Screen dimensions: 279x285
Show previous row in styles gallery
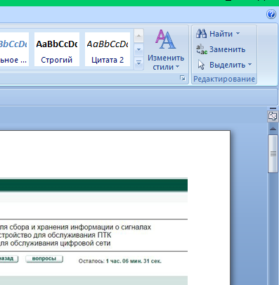[138, 36]
